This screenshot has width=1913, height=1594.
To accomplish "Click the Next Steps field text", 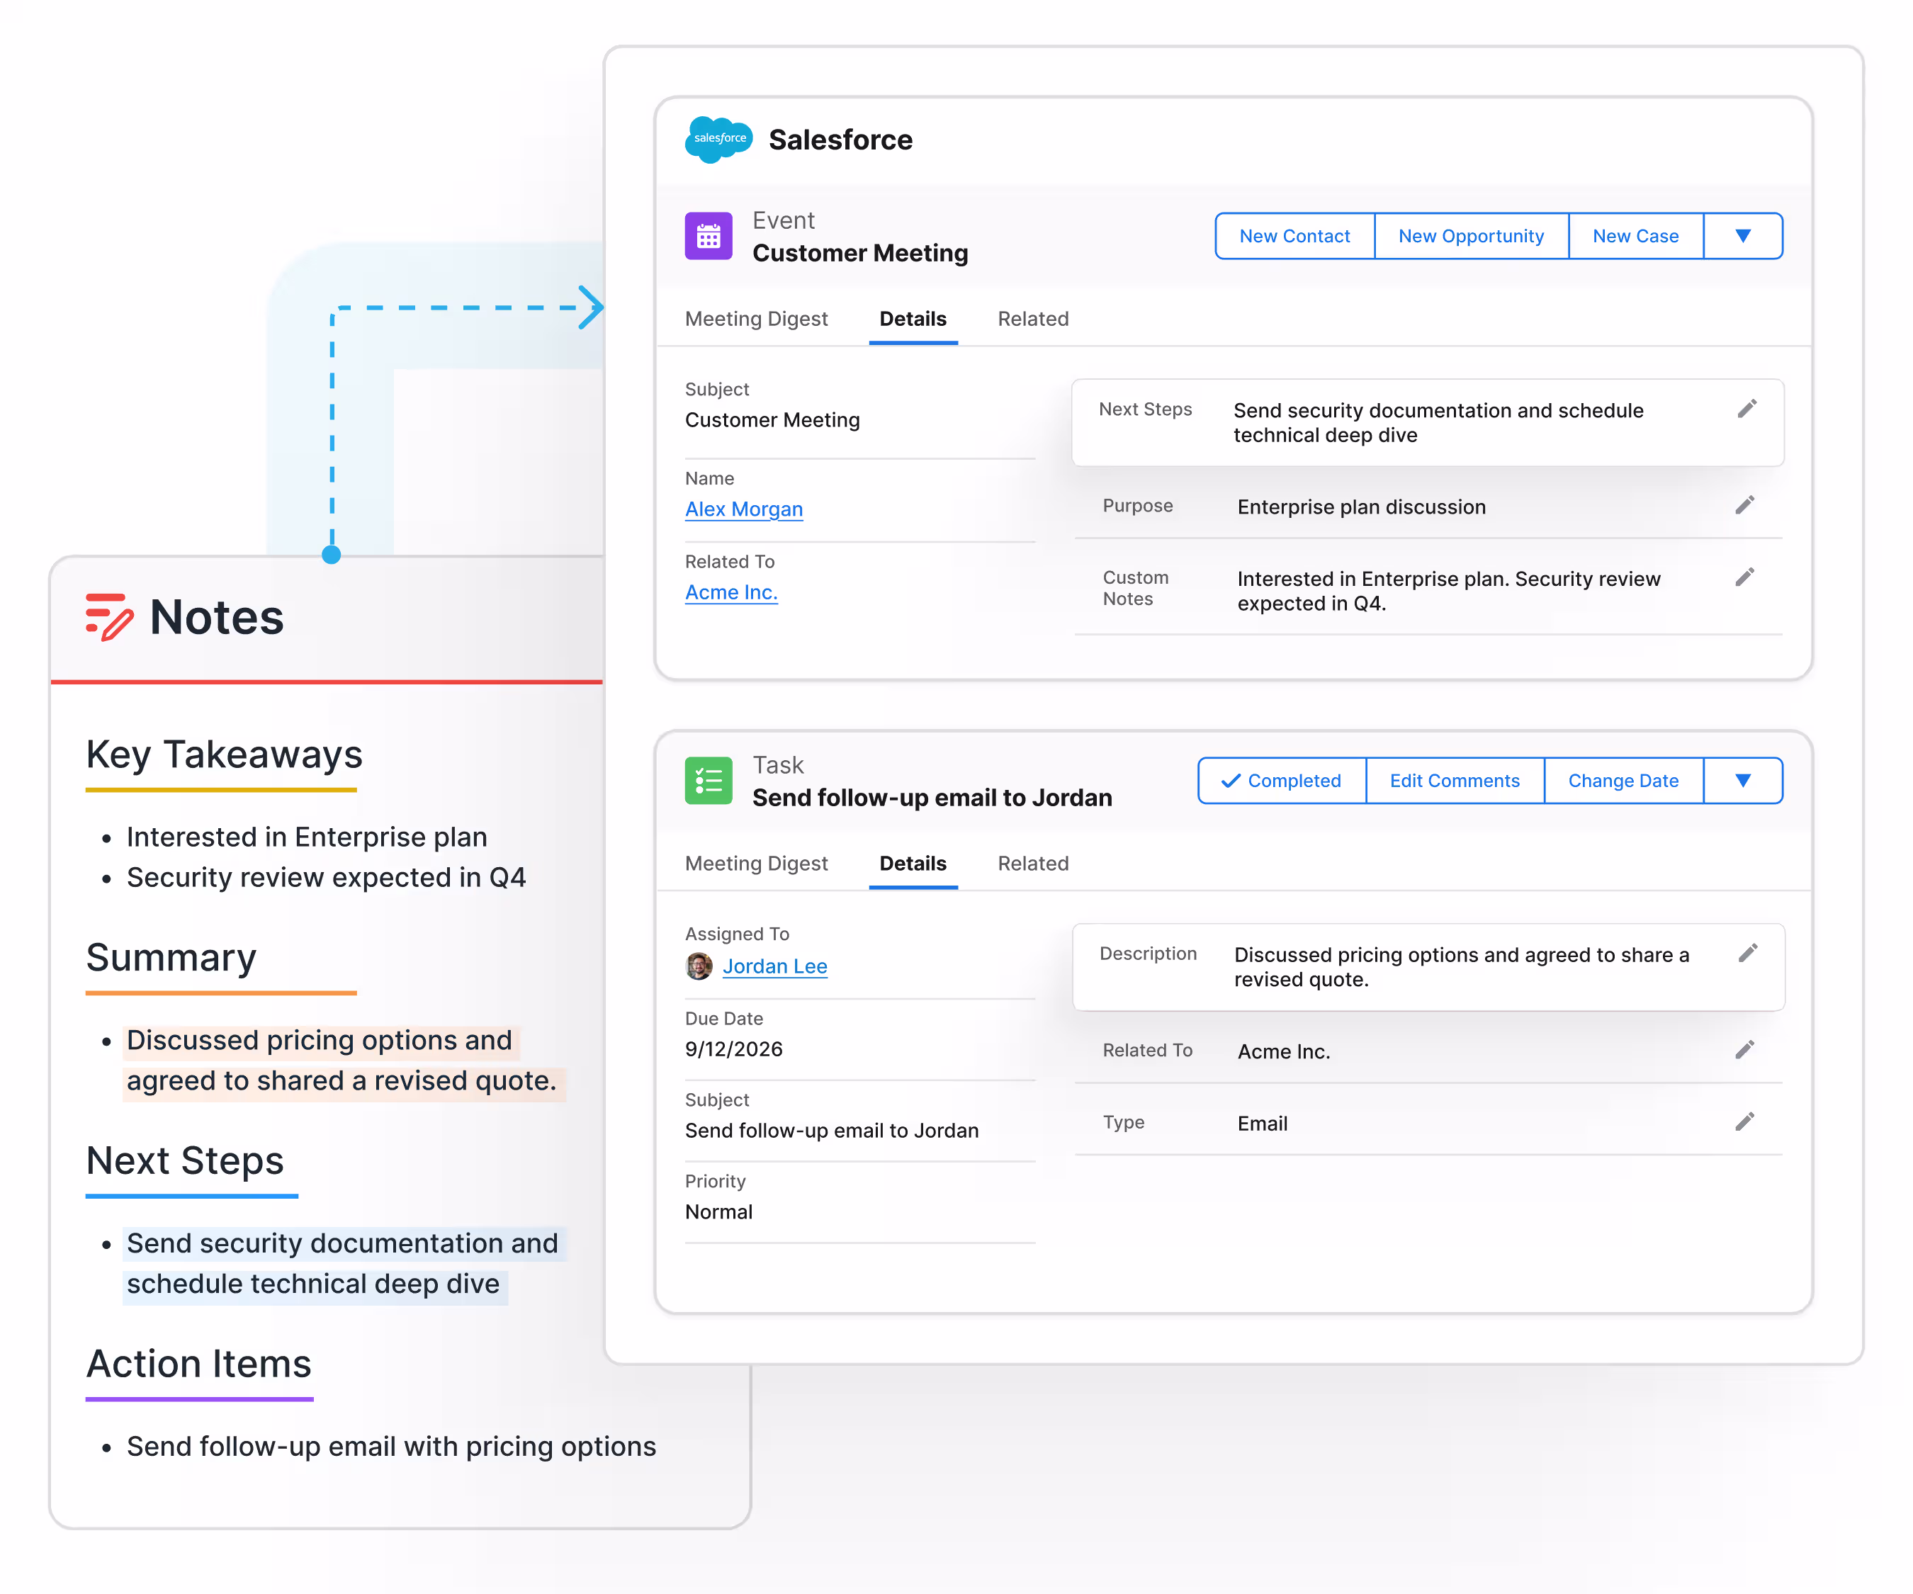I will 1438,423.
